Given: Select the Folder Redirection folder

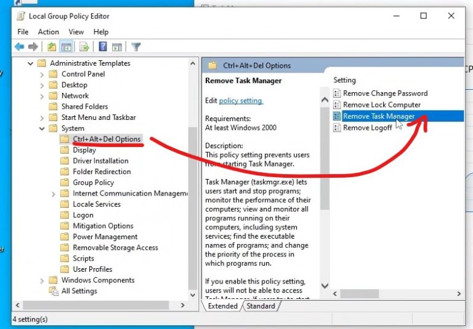Looking at the screenshot, I should click(102, 172).
